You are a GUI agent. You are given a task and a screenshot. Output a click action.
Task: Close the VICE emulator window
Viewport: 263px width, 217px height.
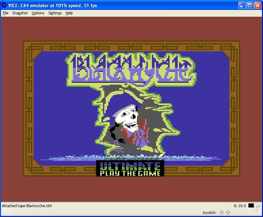pyautogui.click(x=258, y=5)
